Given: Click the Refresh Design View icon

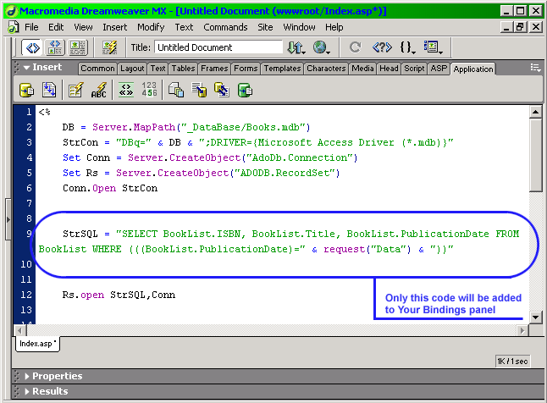Looking at the screenshot, I should (355, 47).
